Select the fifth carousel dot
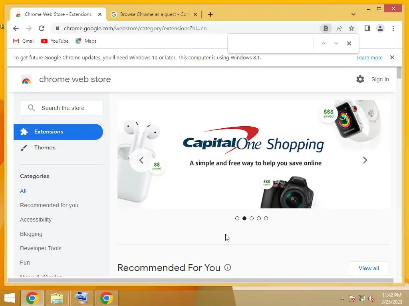This screenshot has height=306, width=409. click(x=266, y=218)
